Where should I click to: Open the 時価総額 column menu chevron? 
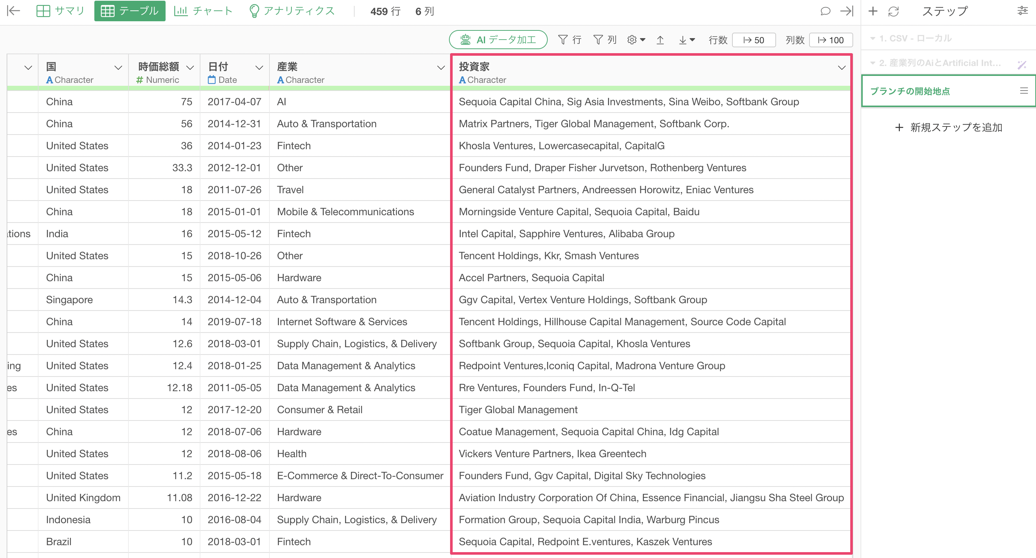pyautogui.click(x=190, y=67)
